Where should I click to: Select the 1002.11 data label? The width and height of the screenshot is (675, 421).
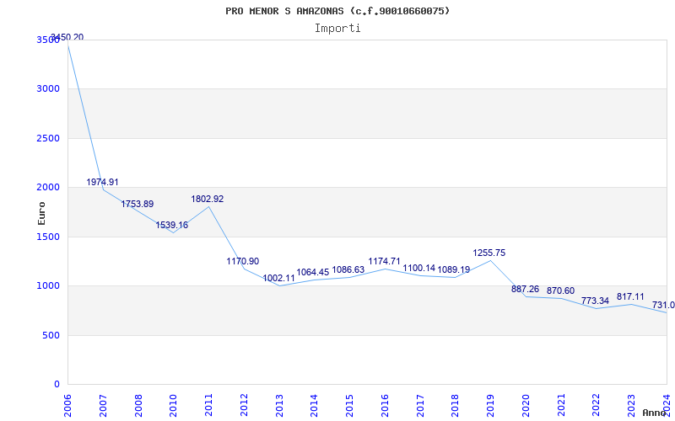[x=279, y=278]
